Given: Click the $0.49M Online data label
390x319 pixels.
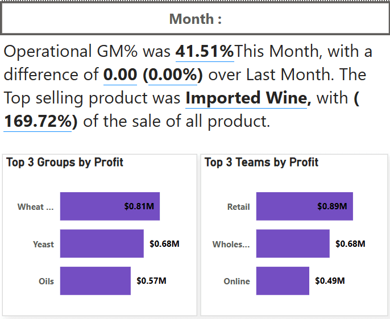Looking at the screenshot, I should click(330, 281).
